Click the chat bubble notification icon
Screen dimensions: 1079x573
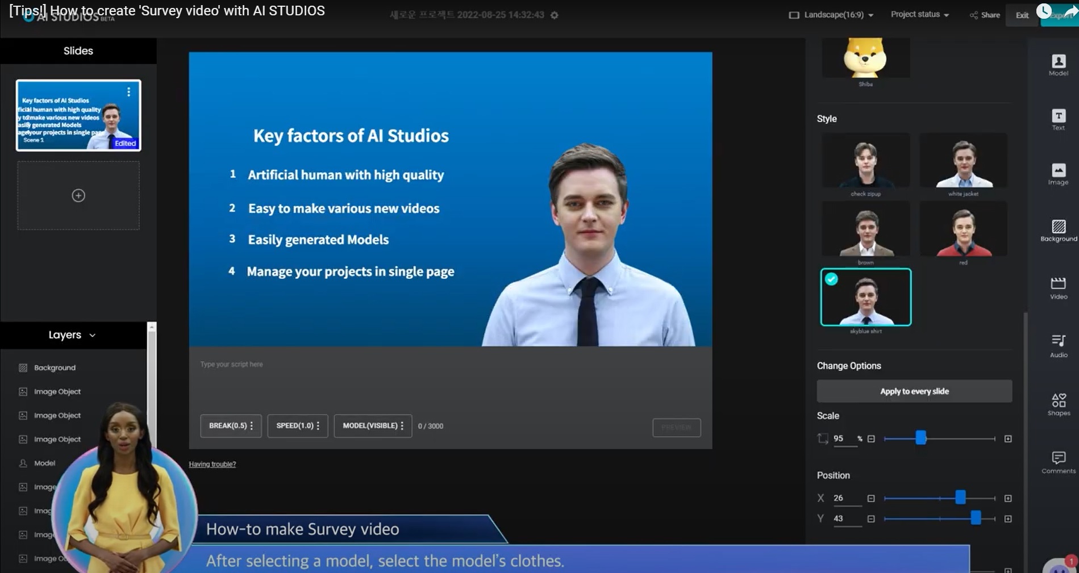point(1060,564)
